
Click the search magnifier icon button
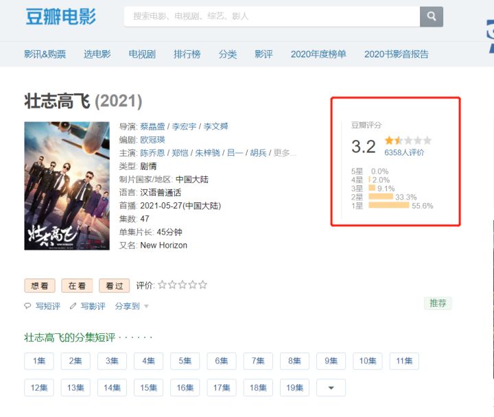click(432, 16)
